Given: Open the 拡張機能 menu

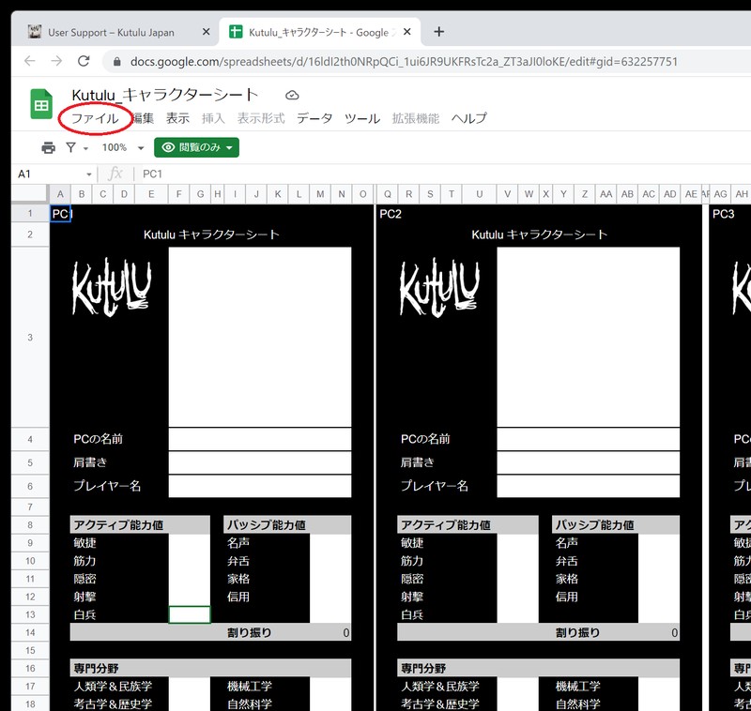Looking at the screenshot, I should click(x=415, y=119).
